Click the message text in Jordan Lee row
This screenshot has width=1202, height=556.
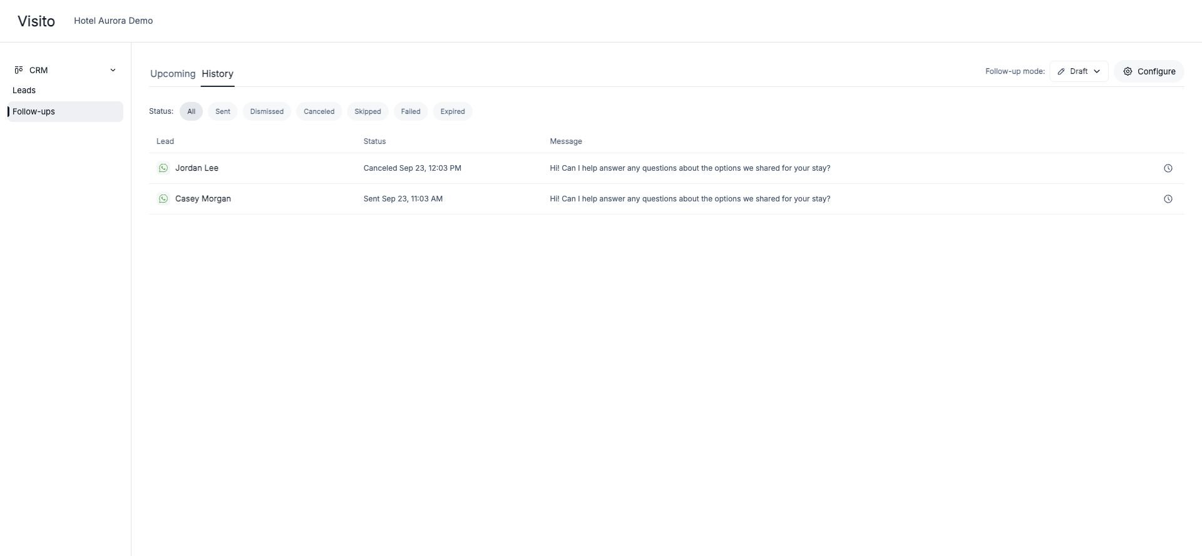click(690, 168)
